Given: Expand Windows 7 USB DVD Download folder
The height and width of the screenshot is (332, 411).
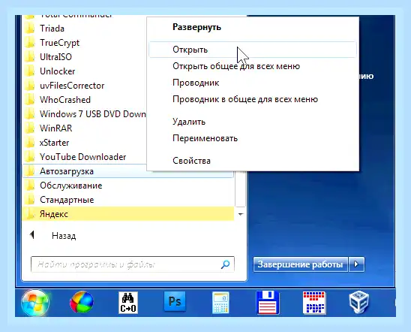Looking at the screenshot, I should [85, 114].
